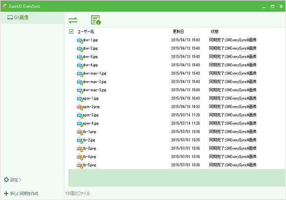286x200 pixels.
Task: Click the drw-mac-2.jpg file icon
Action: coord(80,82)
